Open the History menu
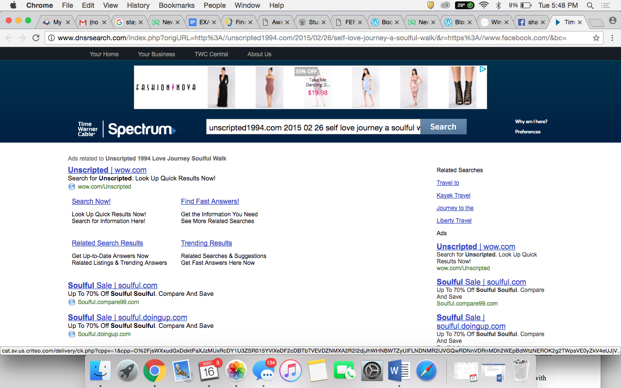Image resolution: width=621 pixels, height=388 pixels. 138,5
